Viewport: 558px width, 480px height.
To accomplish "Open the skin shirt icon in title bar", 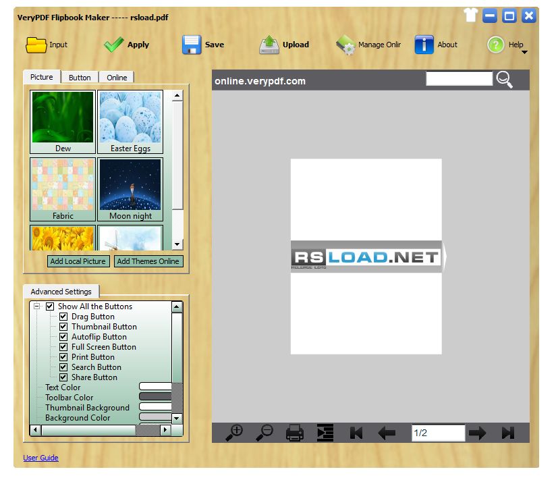I will click(x=470, y=16).
